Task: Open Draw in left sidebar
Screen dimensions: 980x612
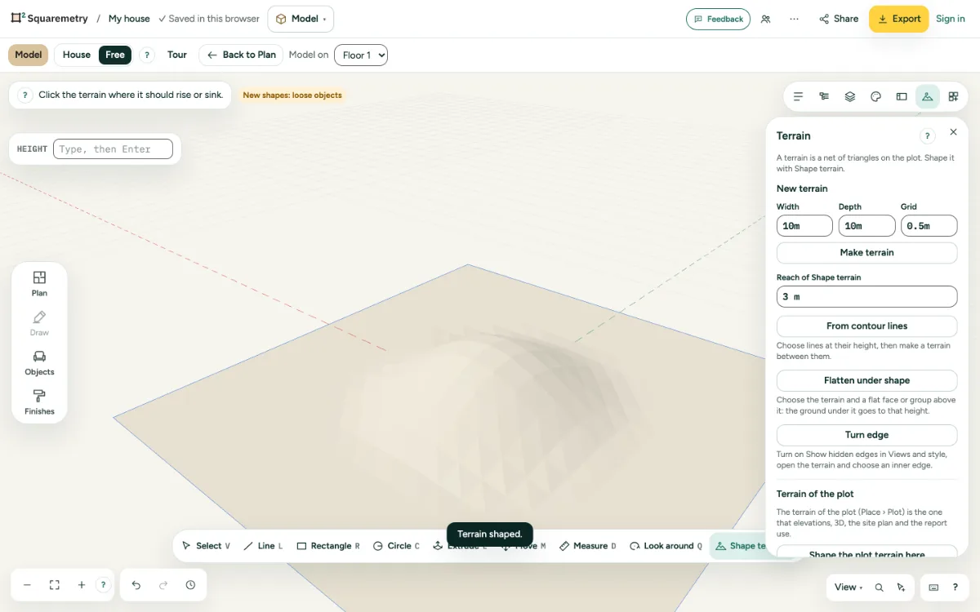Action: (39, 323)
